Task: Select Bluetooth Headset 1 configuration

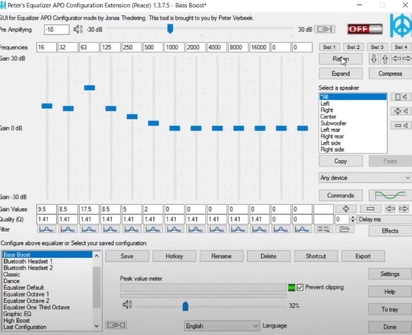Action: [28, 261]
